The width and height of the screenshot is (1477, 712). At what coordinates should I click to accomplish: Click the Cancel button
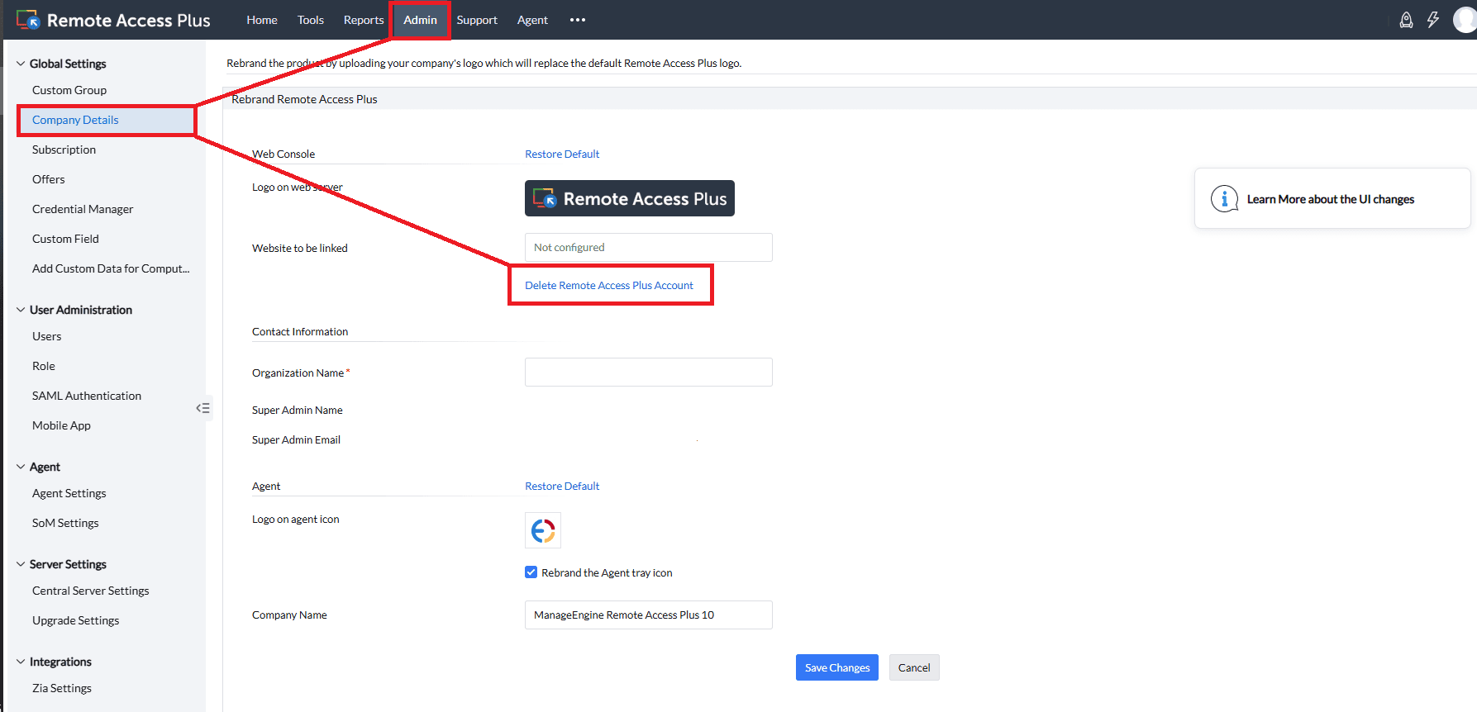(x=914, y=667)
